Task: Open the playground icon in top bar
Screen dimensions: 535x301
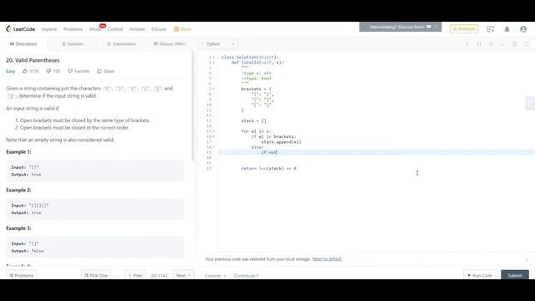Action: click(491, 29)
